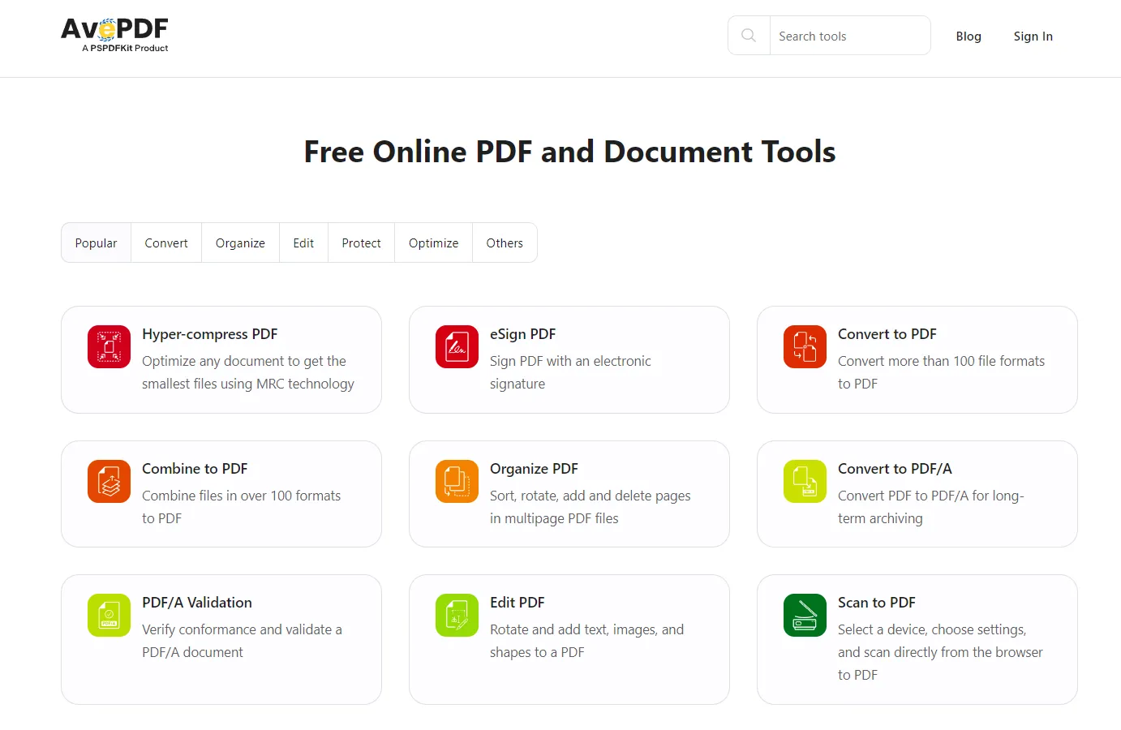Image resolution: width=1121 pixels, height=730 pixels.
Task: Open the Blog page
Action: 969,36
